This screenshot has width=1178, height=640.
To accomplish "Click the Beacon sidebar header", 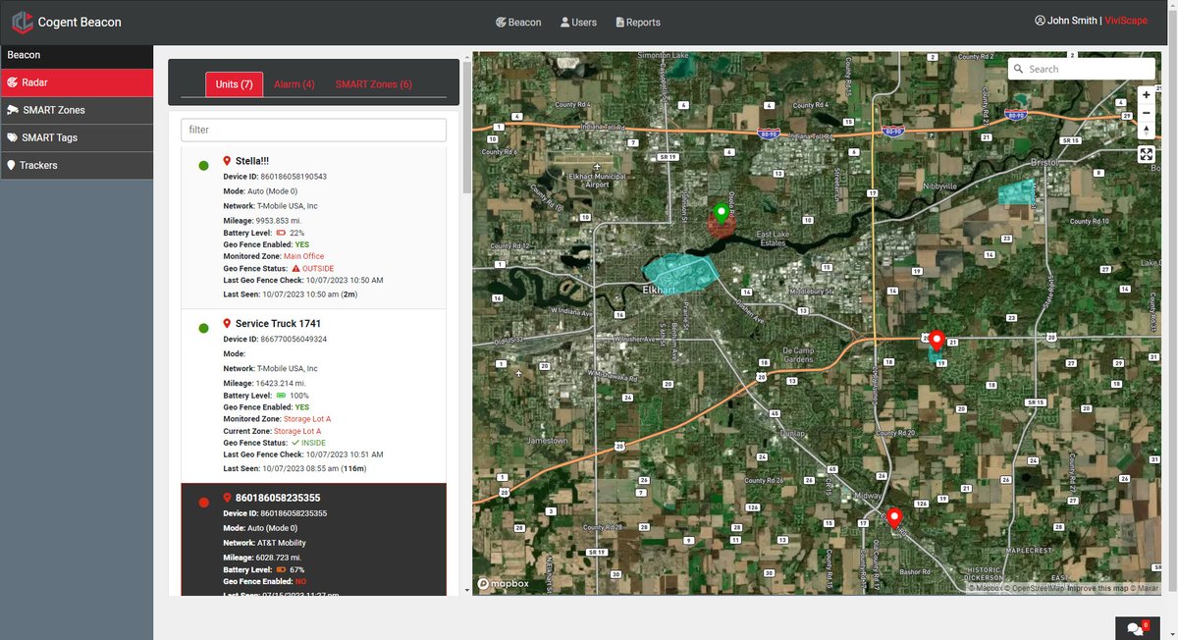I will pyautogui.click(x=77, y=55).
